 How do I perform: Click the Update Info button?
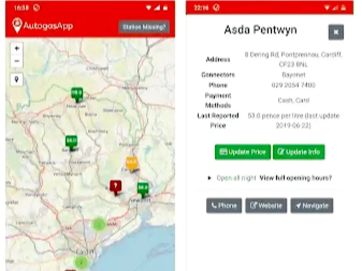[299, 152]
